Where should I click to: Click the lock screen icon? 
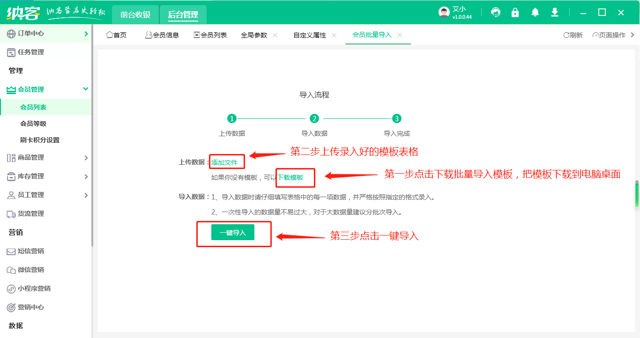point(515,13)
